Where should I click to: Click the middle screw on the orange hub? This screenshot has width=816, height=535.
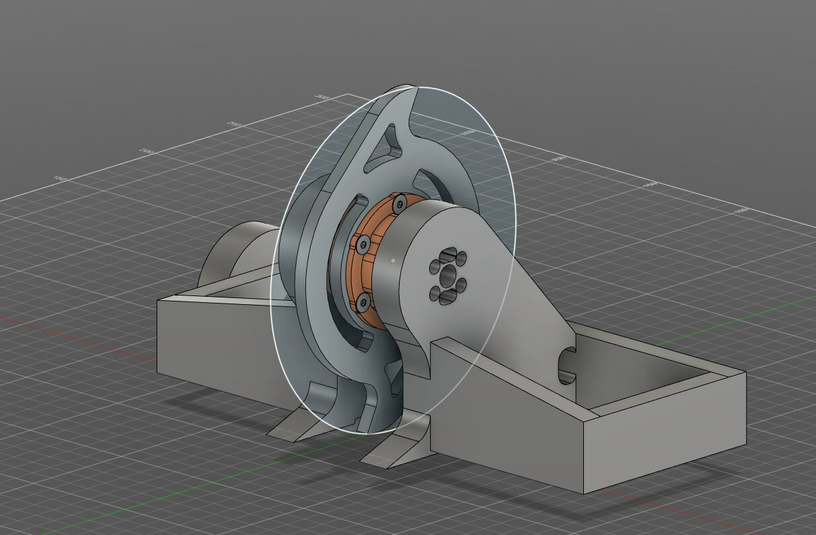(363, 243)
